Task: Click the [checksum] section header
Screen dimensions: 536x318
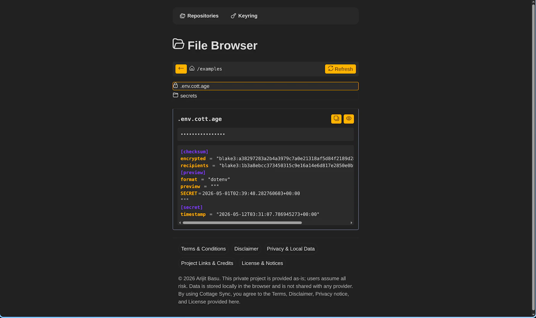Action: 194,152
